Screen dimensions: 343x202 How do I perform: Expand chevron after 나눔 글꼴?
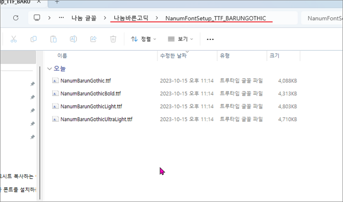[x=105, y=18]
